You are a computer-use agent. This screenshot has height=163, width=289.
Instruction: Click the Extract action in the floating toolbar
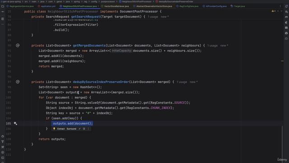[61, 129]
